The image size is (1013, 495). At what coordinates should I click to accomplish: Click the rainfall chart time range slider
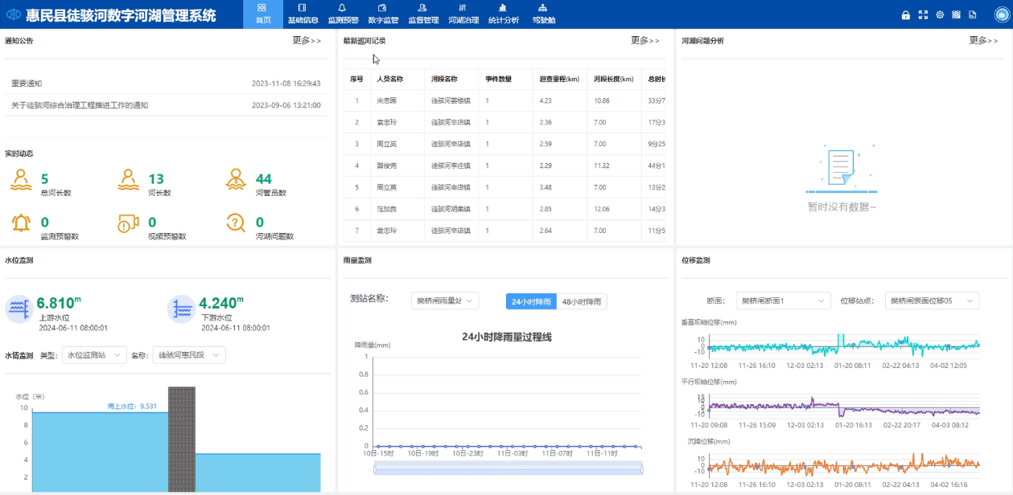[509, 469]
